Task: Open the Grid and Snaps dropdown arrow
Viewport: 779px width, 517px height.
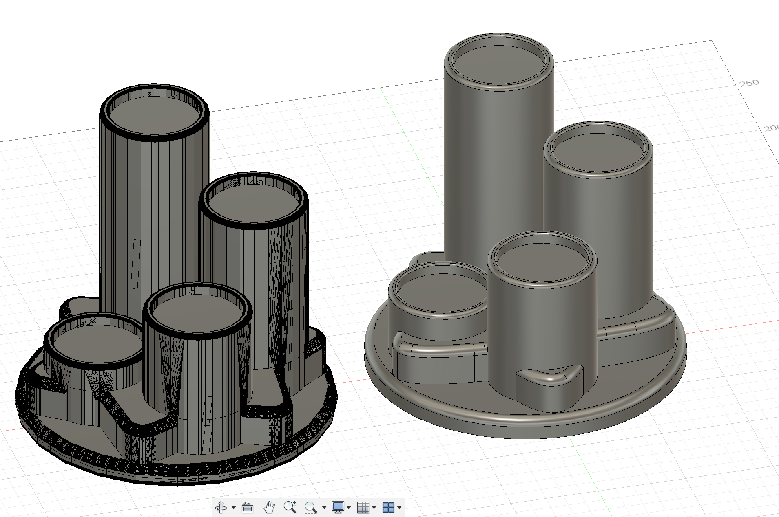Action: [374, 508]
